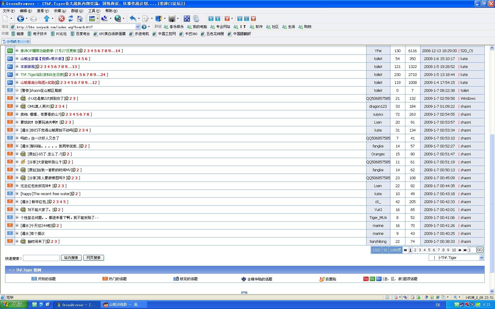
Task: Click Kaspersky icon in system tray
Action: [x=467, y=305]
